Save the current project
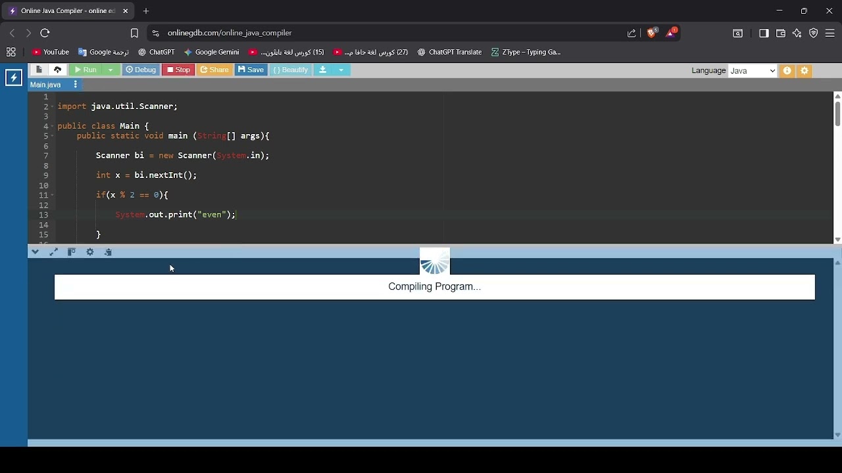The width and height of the screenshot is (842, 473). [251, 70]
